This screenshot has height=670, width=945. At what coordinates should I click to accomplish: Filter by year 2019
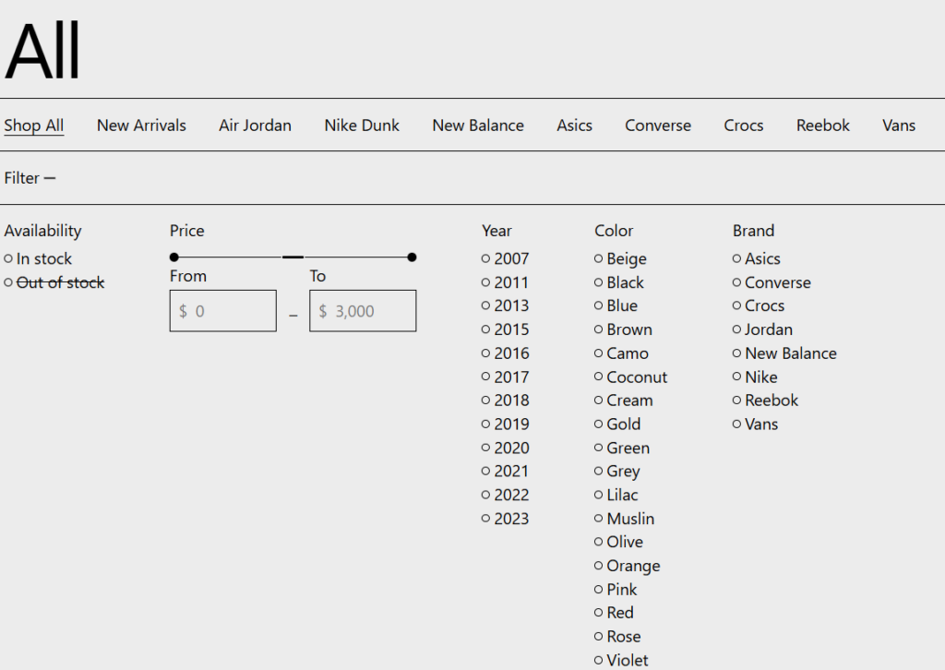pyautogui.click(x=505, y=425)
